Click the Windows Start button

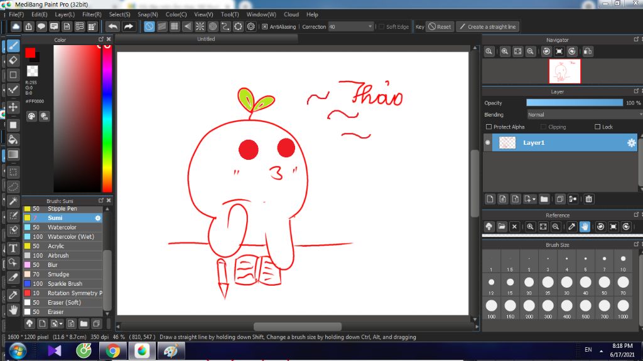[x=18, y=351]
